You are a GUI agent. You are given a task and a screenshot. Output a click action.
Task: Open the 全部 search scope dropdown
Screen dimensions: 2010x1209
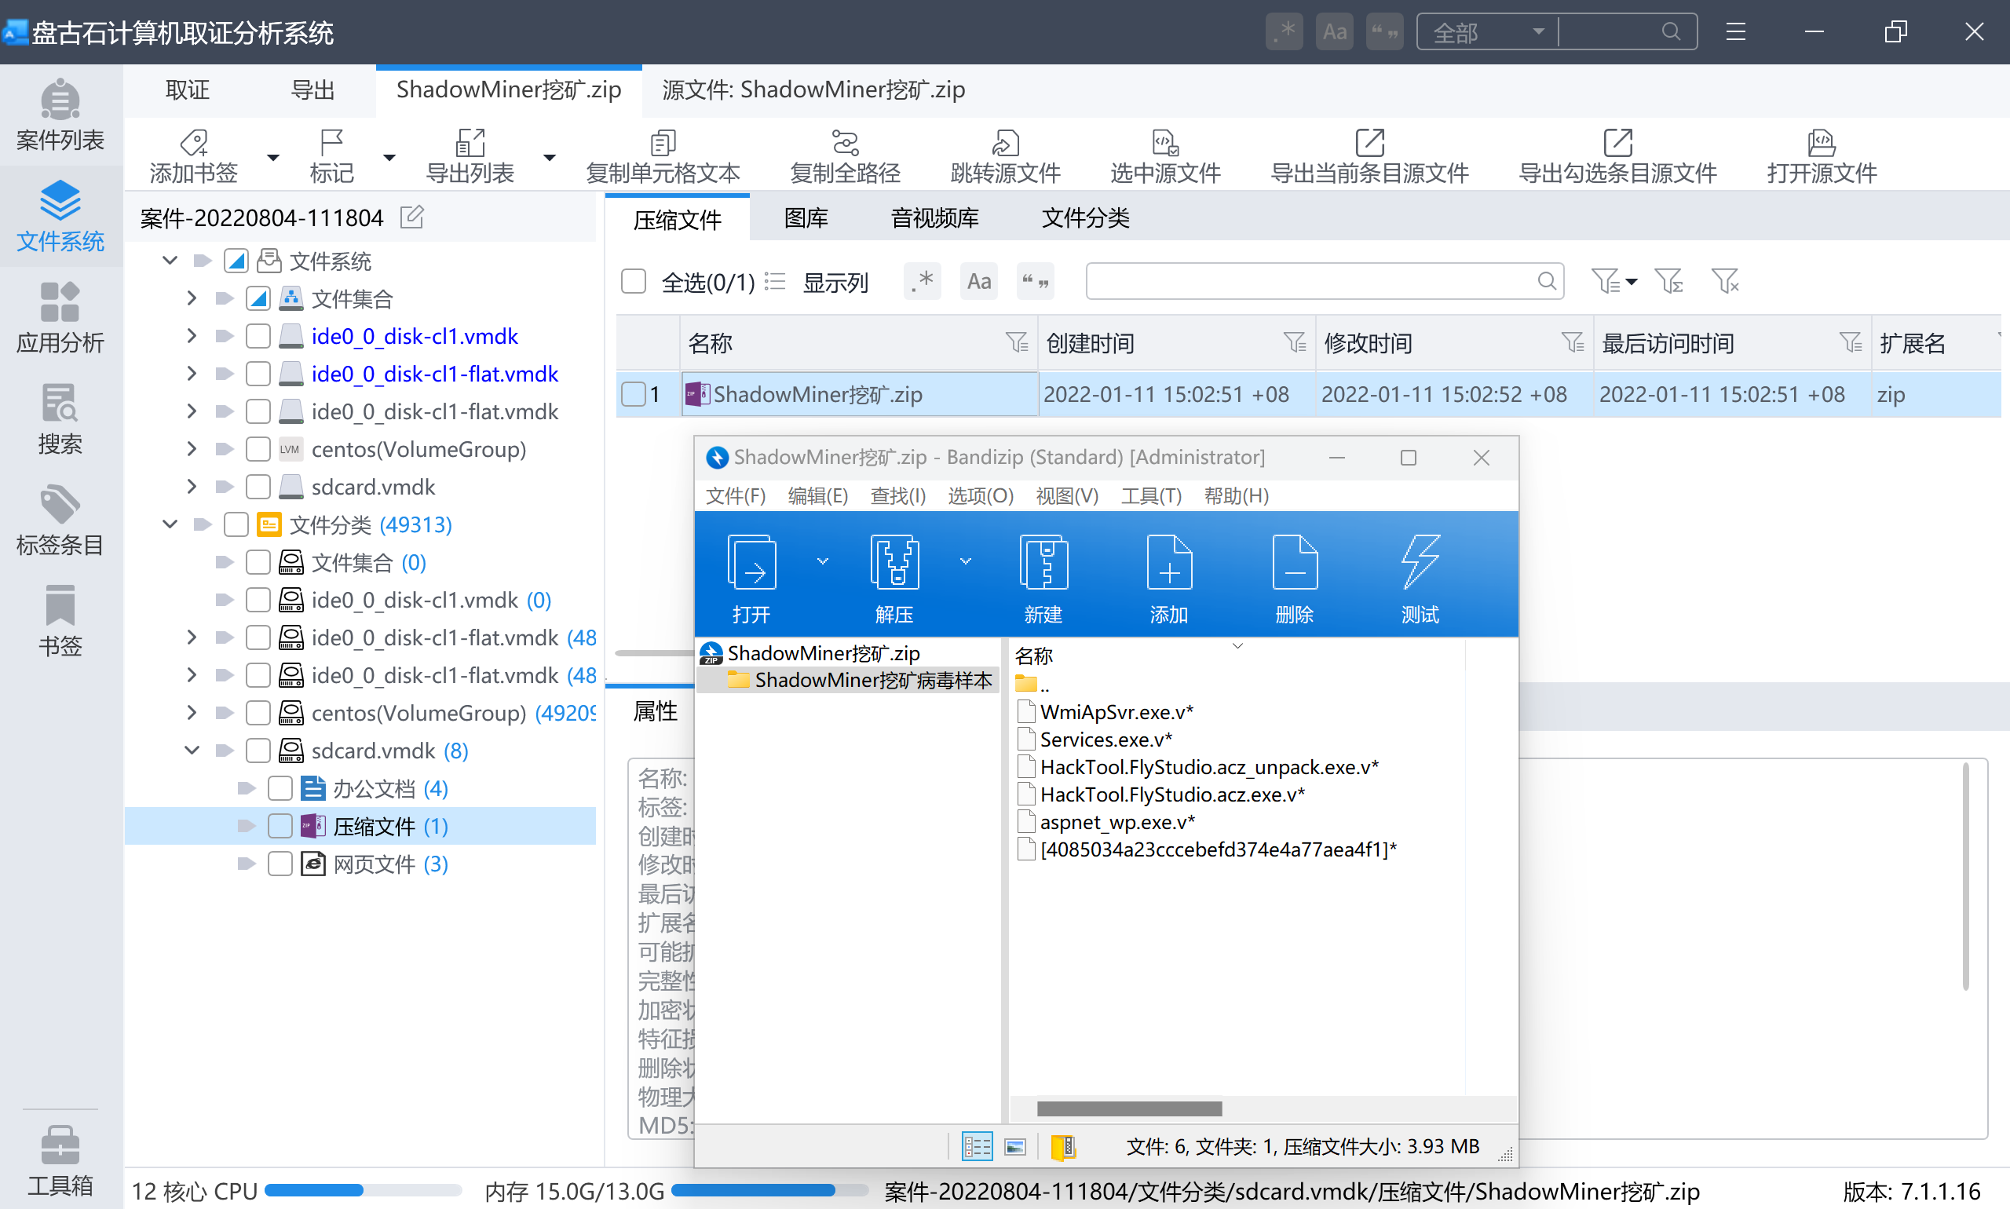[1488, 31]
